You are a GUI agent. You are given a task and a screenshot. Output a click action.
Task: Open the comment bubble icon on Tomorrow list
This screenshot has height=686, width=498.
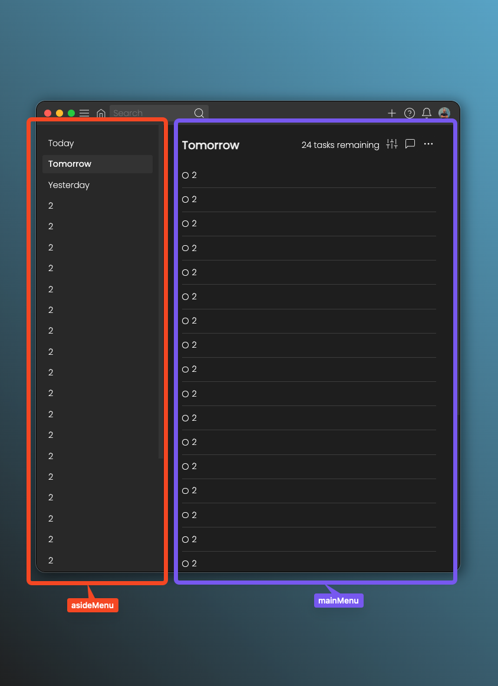(x=410, y=144)
